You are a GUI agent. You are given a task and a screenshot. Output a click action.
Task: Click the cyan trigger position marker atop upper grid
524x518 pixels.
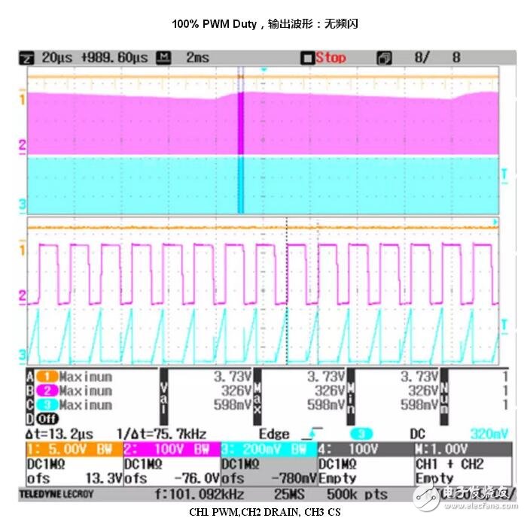pos(264,69)
